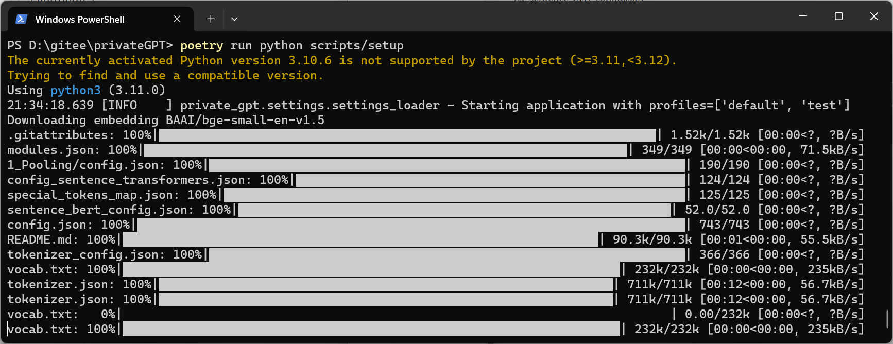Click the PowerShell icon in the tab
This screenshot has width=893, height=344.
click(21, 19)
